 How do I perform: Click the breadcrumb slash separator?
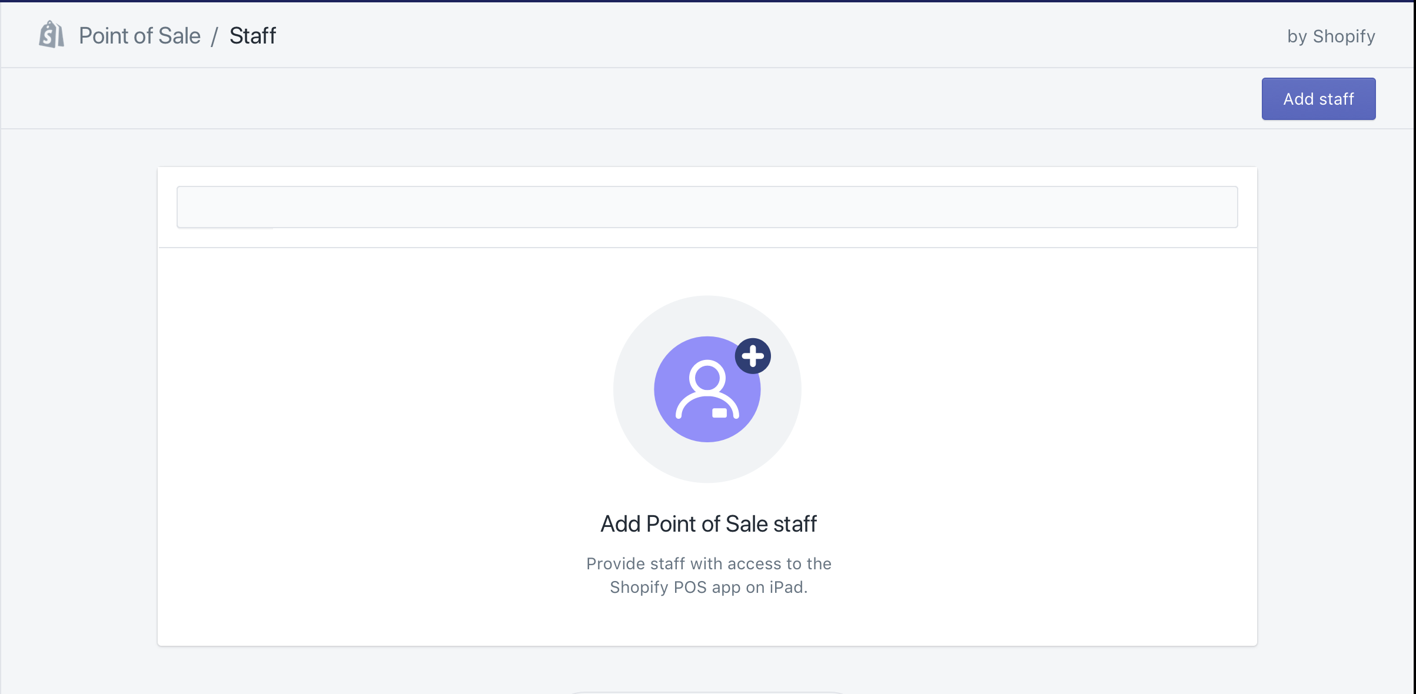pos(215,36)
